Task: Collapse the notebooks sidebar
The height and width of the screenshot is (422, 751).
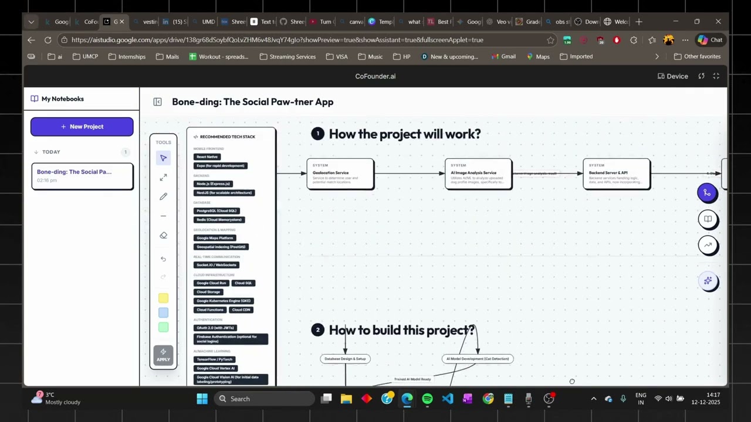Action: [x=157, y=102]
